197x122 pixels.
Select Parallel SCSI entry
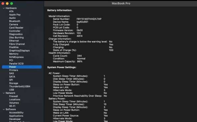click(x=16, y=64)
